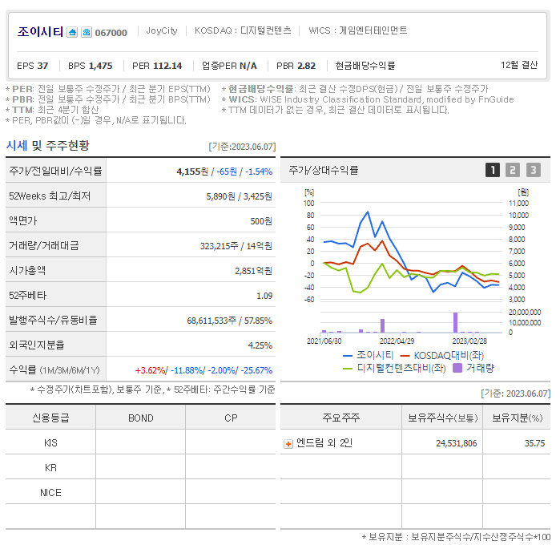Click the 거래량 purple legend swatch
The height and width of the screenshot is (553, 560).
[x=457, y=368]
